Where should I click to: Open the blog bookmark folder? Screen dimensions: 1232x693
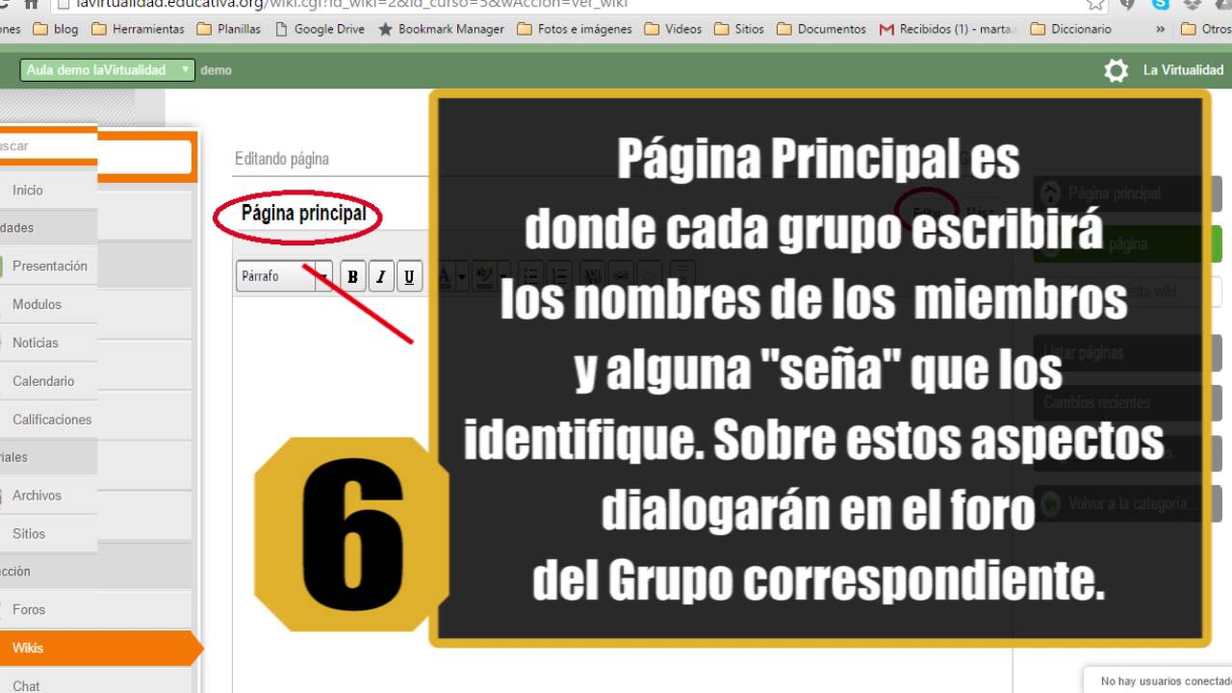(56, 29)
